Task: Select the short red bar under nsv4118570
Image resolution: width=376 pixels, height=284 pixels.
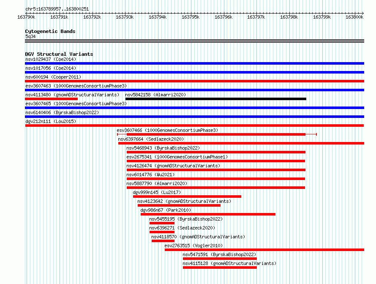Action: point(163,241)
